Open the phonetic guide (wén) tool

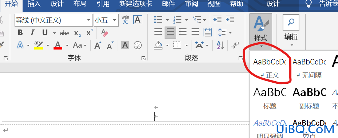click(x=125, y=20)
